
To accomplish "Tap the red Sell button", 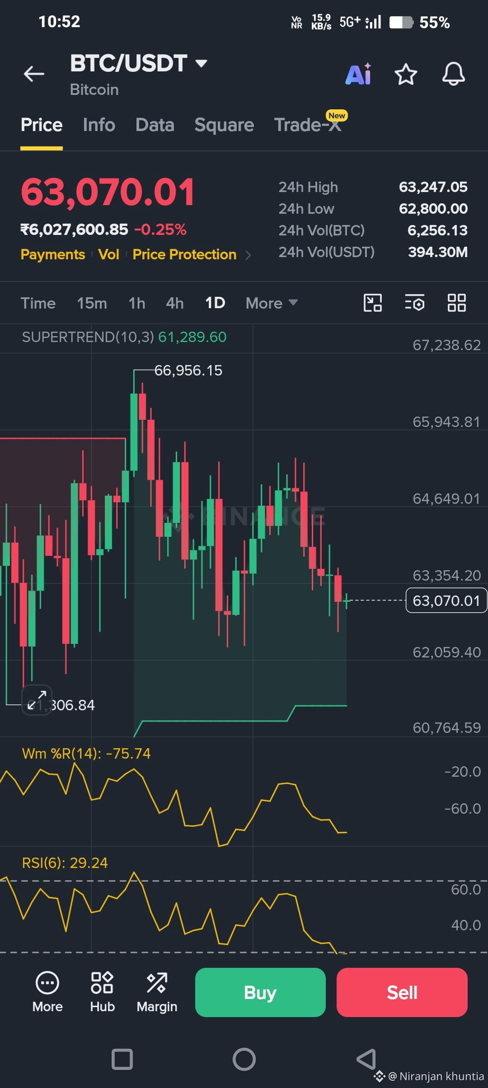I will pos(402,992).
